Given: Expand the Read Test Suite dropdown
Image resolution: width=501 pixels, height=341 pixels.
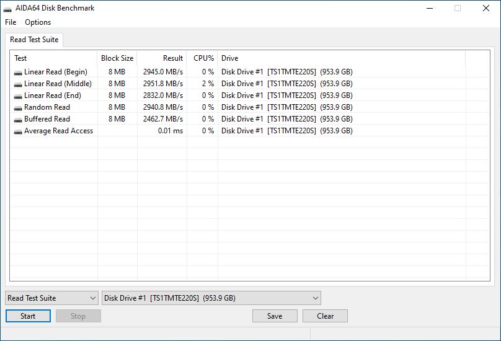Looking at the screenshot, I should coord(51,298).
